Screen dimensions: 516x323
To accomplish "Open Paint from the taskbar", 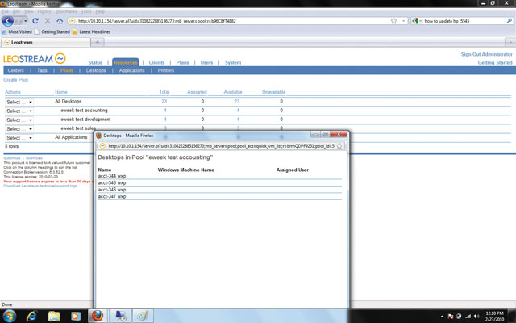I will pyautogui.click(x=143, y=316).
